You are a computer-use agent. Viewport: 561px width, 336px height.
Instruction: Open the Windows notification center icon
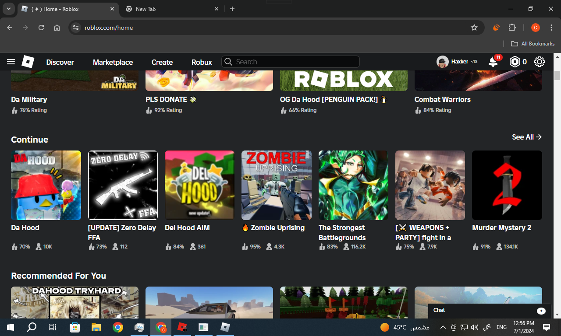(547, 327)
